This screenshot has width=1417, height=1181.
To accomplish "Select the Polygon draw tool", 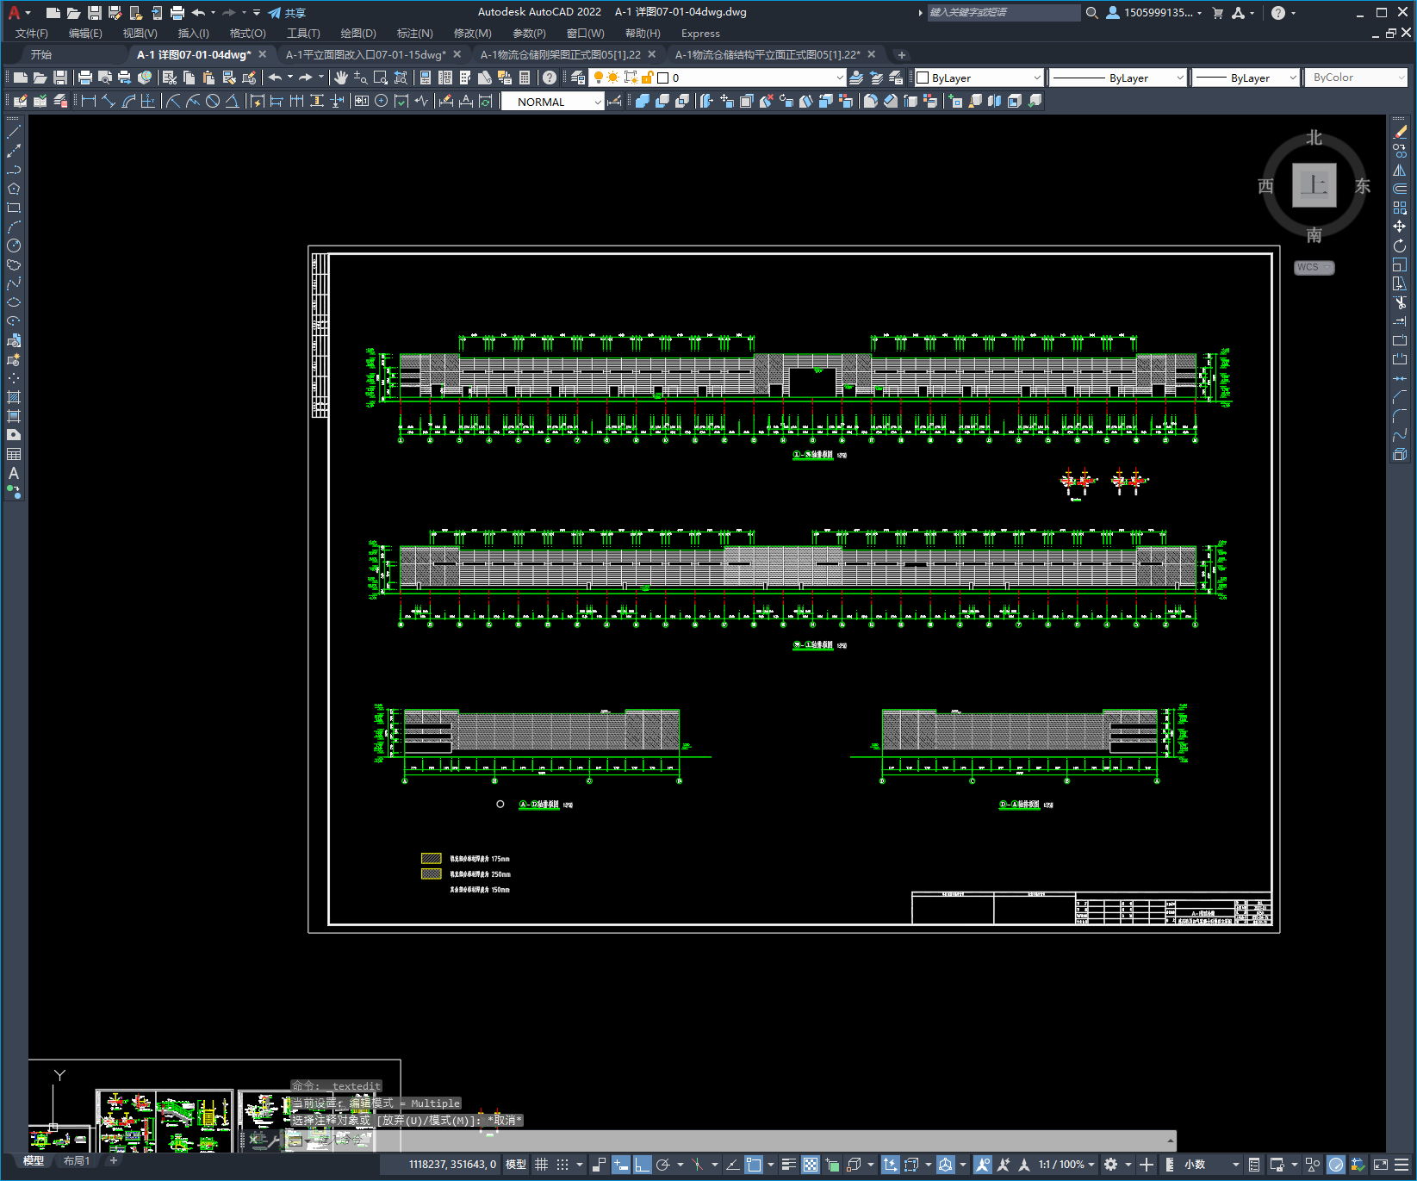I will [x=14, y=189].
